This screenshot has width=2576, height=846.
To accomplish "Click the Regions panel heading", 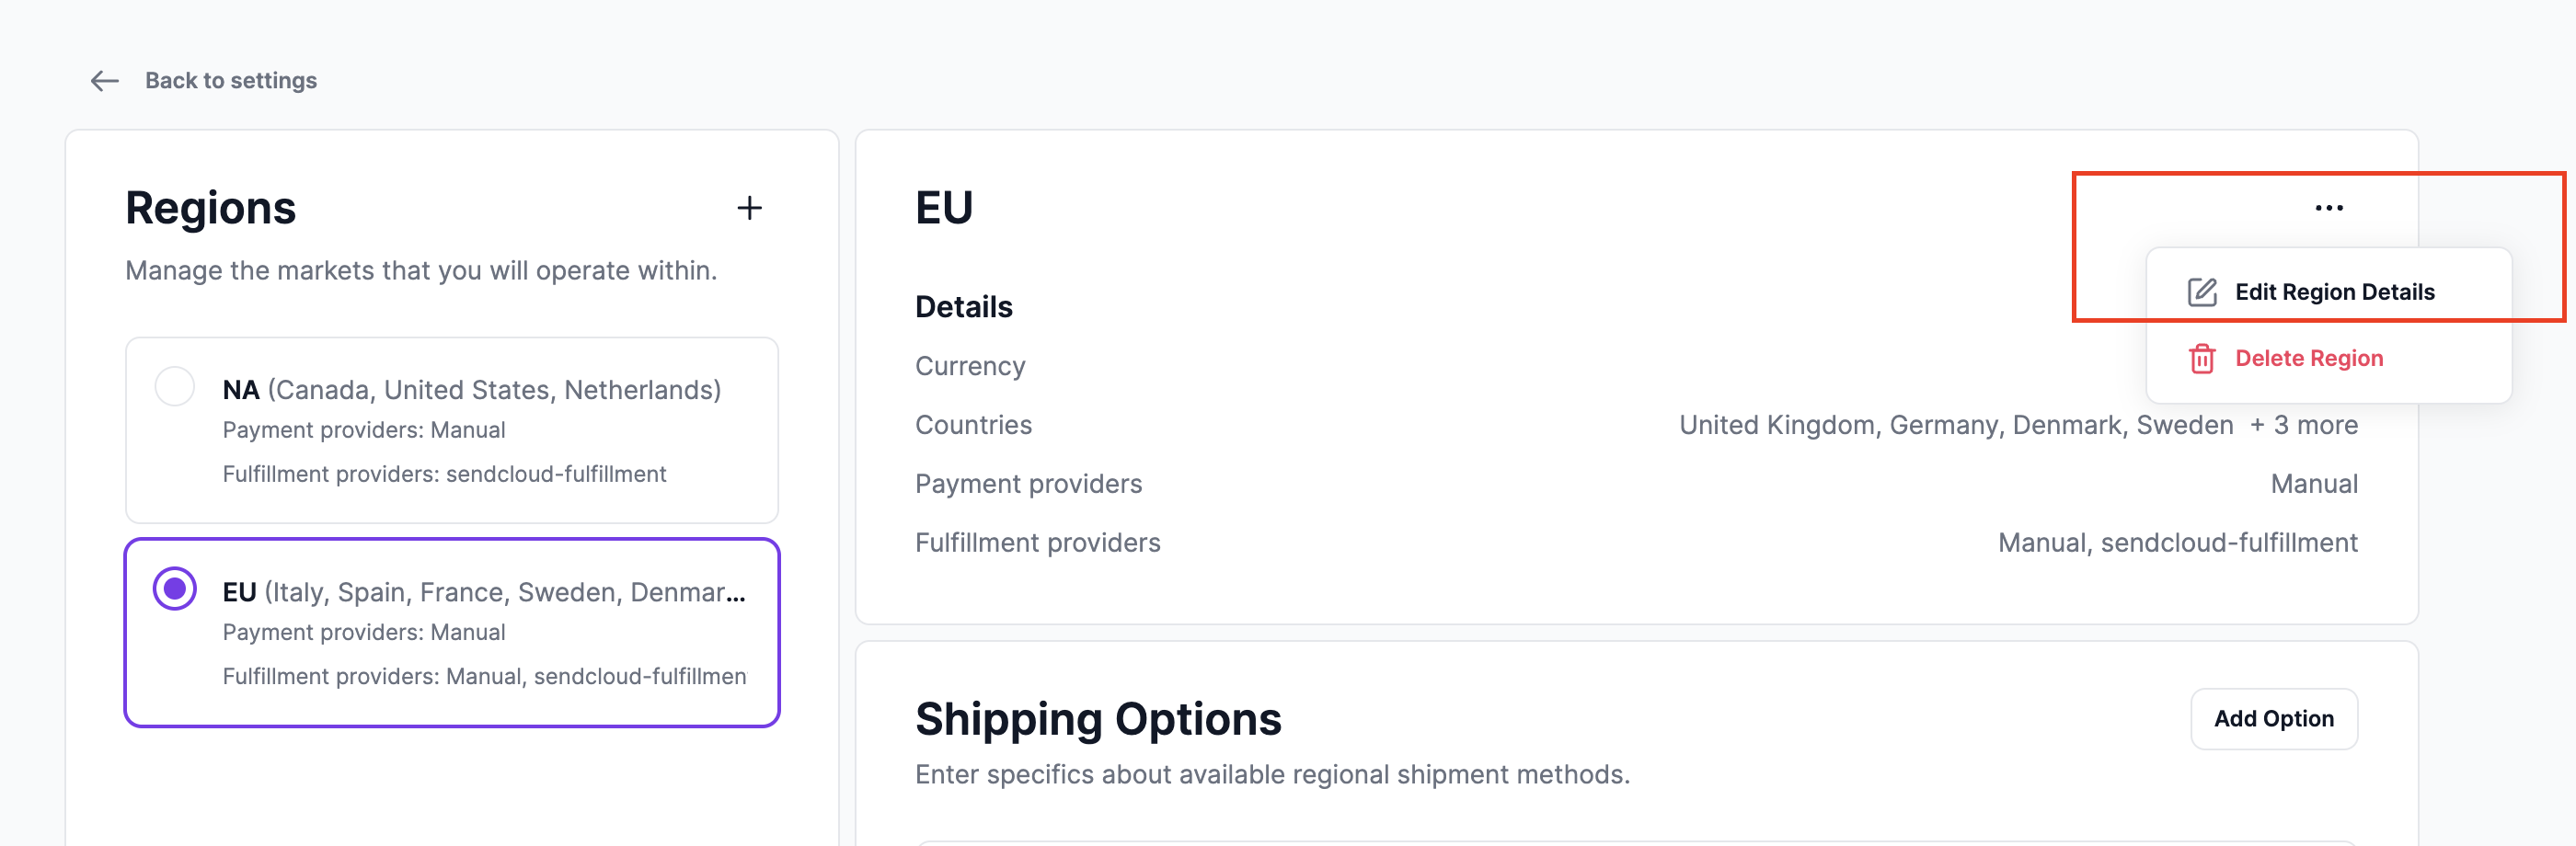I will coord(211,208).
